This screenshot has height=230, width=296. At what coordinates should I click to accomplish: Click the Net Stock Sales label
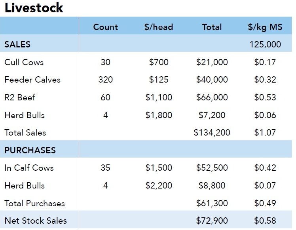point(36,221)
